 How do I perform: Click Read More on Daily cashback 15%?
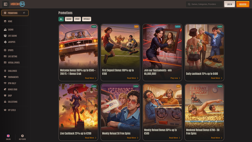click(216, 78)
